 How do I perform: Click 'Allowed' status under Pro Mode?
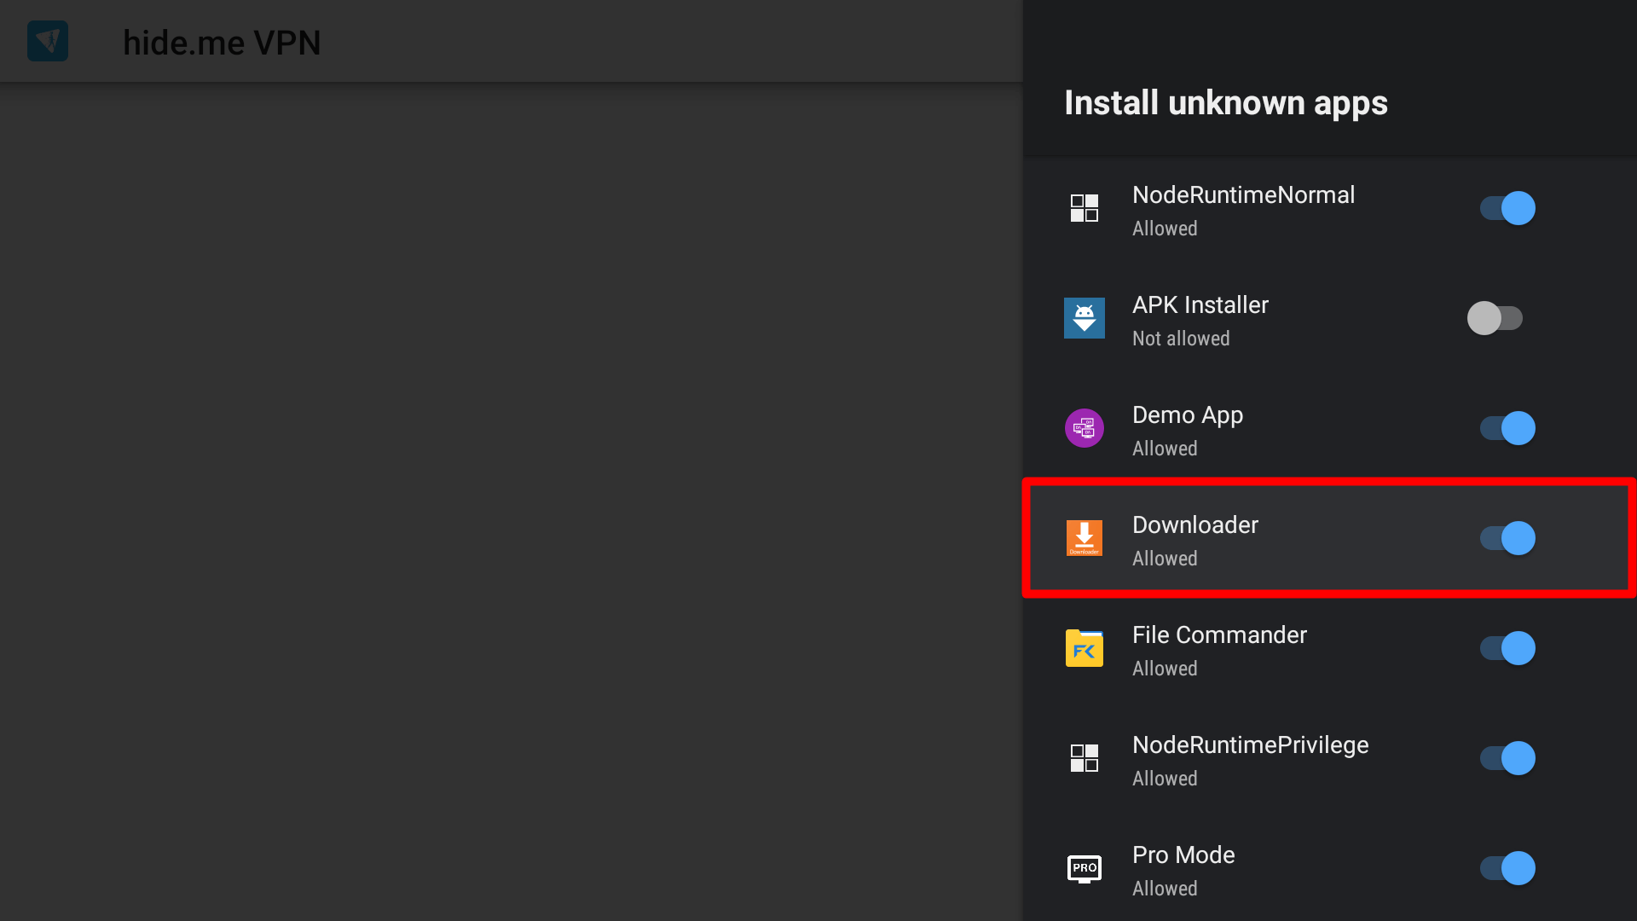click(x=1165, y=889)
